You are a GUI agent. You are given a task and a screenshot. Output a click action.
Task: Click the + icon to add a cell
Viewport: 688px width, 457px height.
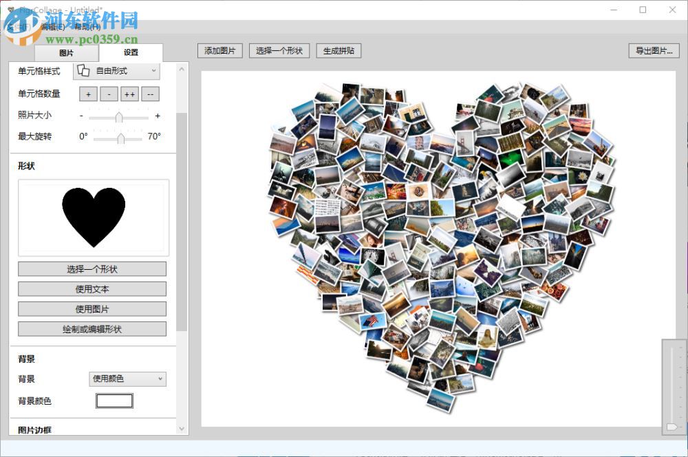[87, 94]
